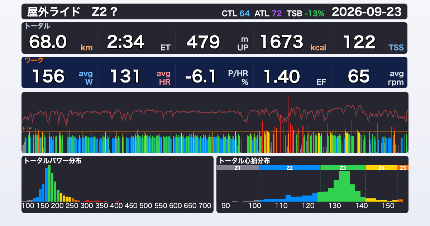This screenshot has width=430, height=226.
Task: Select the 131 avg HR value
Action: point(140,76)
